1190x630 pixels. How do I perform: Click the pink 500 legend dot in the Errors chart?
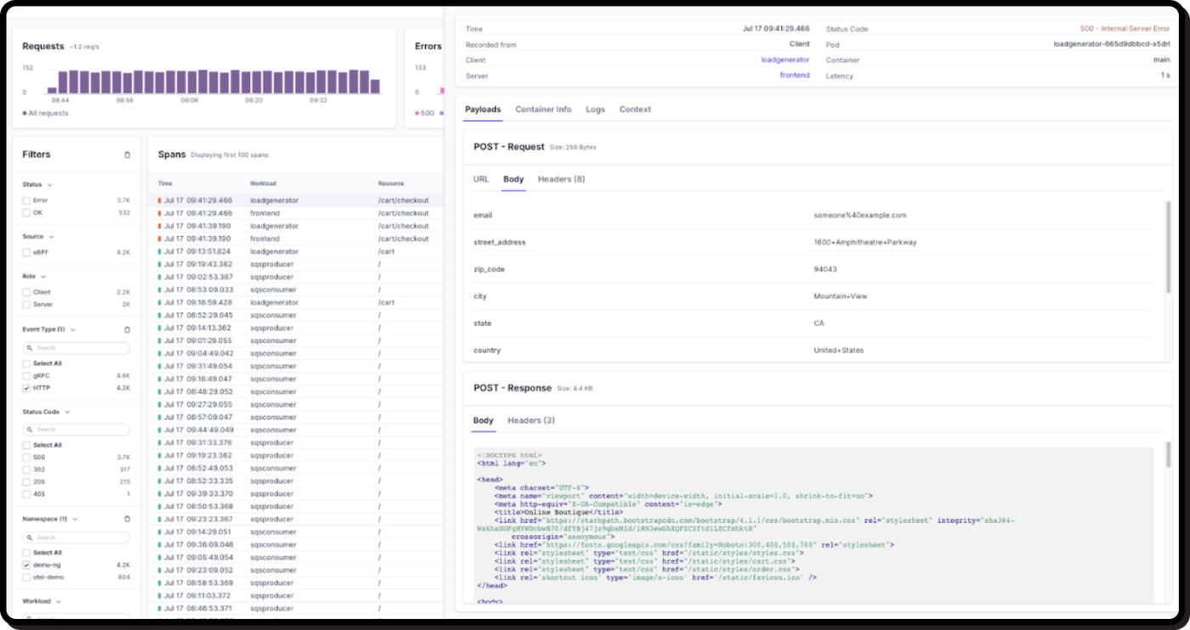(416, 114)
